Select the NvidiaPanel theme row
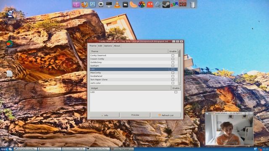The width and height of the screenshot is (269, 151). pos(134,76)
